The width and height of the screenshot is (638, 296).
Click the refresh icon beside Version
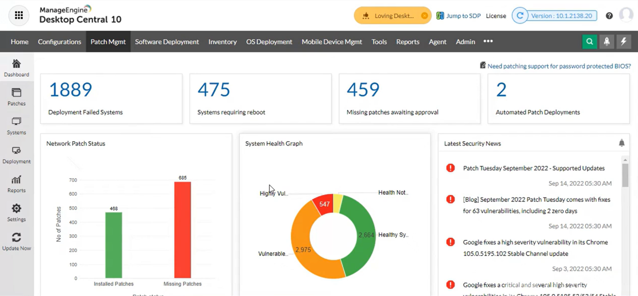click(520, 16)
